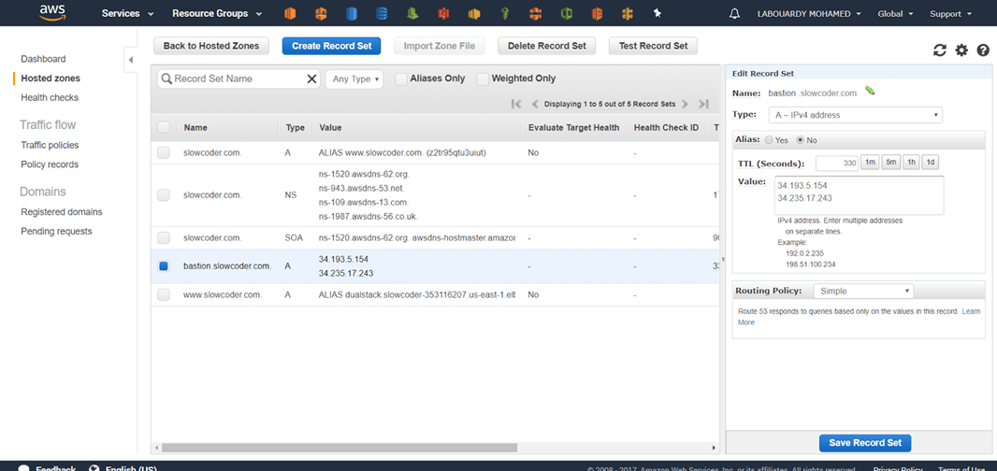997x471 pixels.
Task: Toggle the Aliases Only checkbox
Action: pyautogui.click(x=400, y=78)
